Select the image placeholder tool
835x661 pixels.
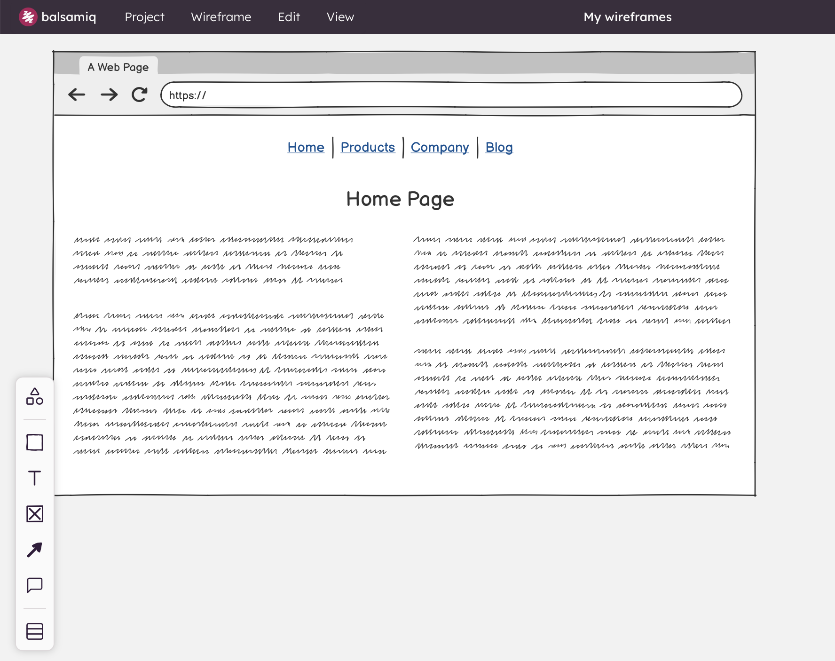tap(35, 514)
